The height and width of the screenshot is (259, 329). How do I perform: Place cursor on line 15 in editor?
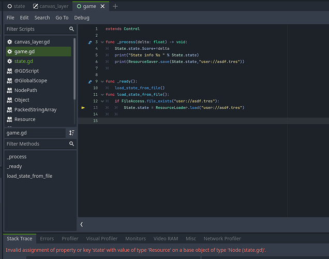[x=203, y=121]
